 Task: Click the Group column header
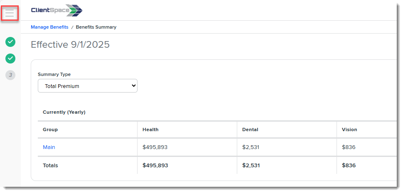[50, 129]
